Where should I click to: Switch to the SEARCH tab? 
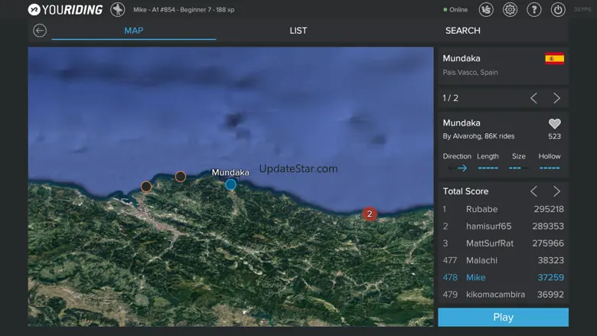click(462, 31)
